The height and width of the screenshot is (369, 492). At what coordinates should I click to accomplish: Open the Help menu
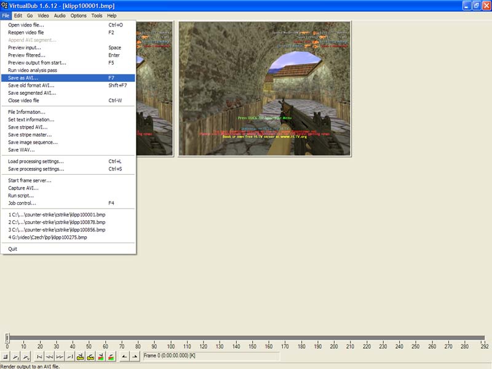click(x=112, y=15)
